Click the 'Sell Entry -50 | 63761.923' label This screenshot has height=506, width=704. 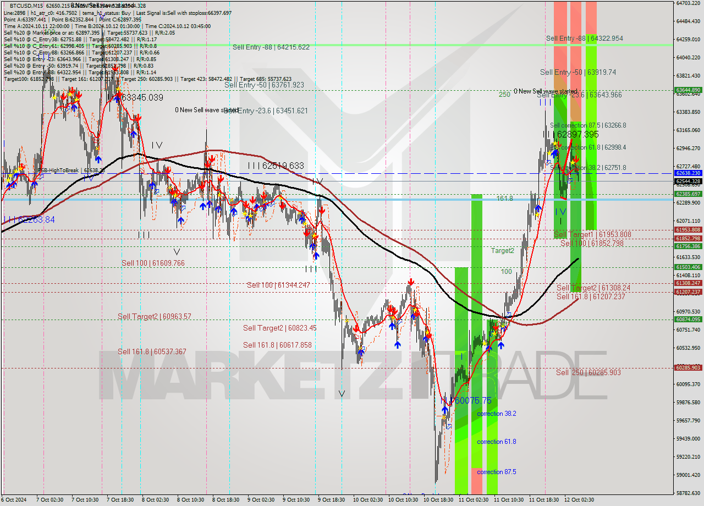click(264, 85)
